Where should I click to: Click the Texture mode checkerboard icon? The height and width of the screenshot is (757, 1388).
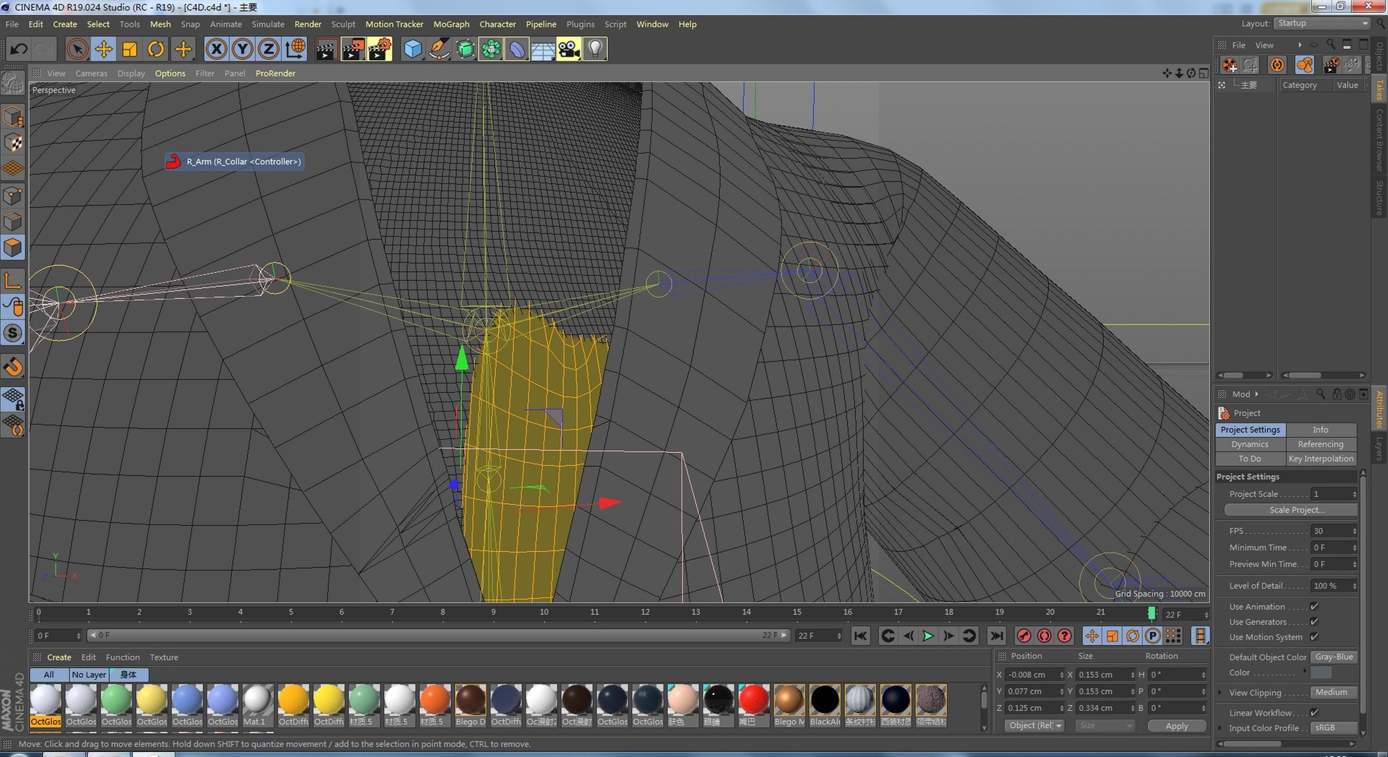(13, 143)
